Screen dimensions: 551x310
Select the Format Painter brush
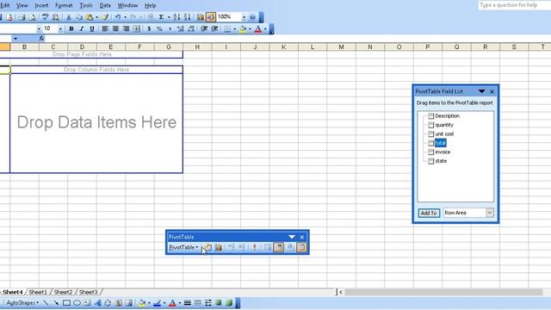coord(105,17)
